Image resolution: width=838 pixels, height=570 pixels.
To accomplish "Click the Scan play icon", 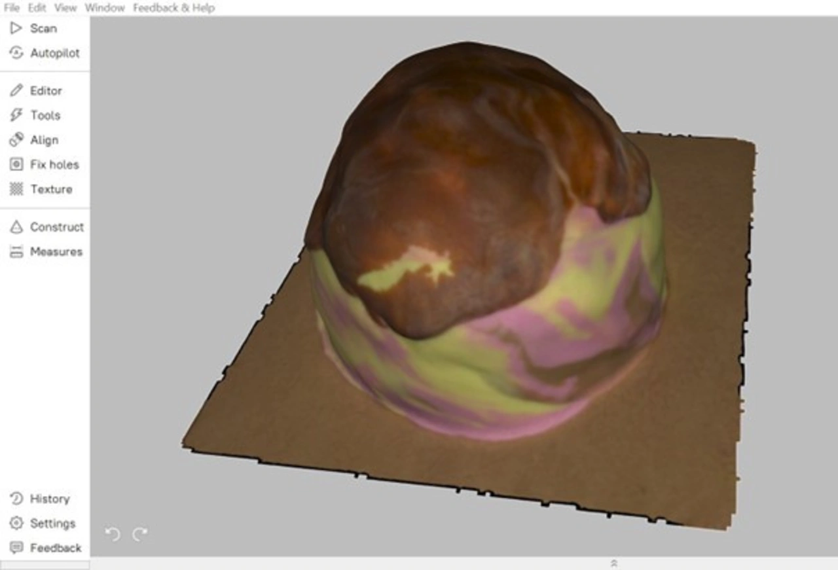I will [x=16, y=28].
